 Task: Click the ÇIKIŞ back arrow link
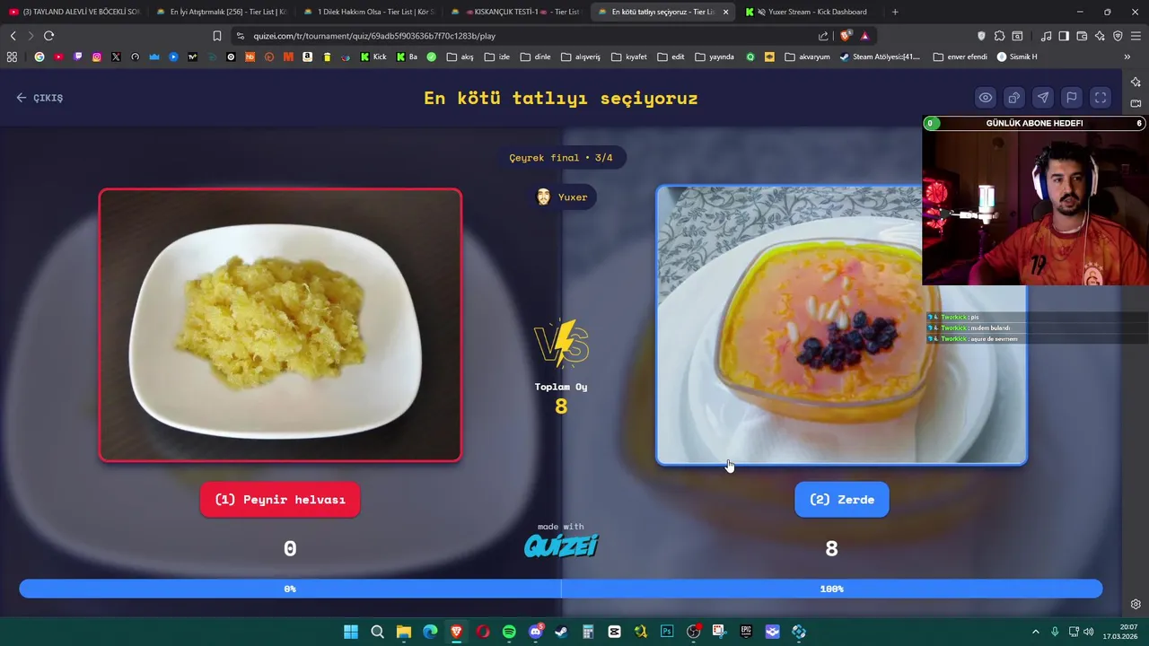(39, 98)
